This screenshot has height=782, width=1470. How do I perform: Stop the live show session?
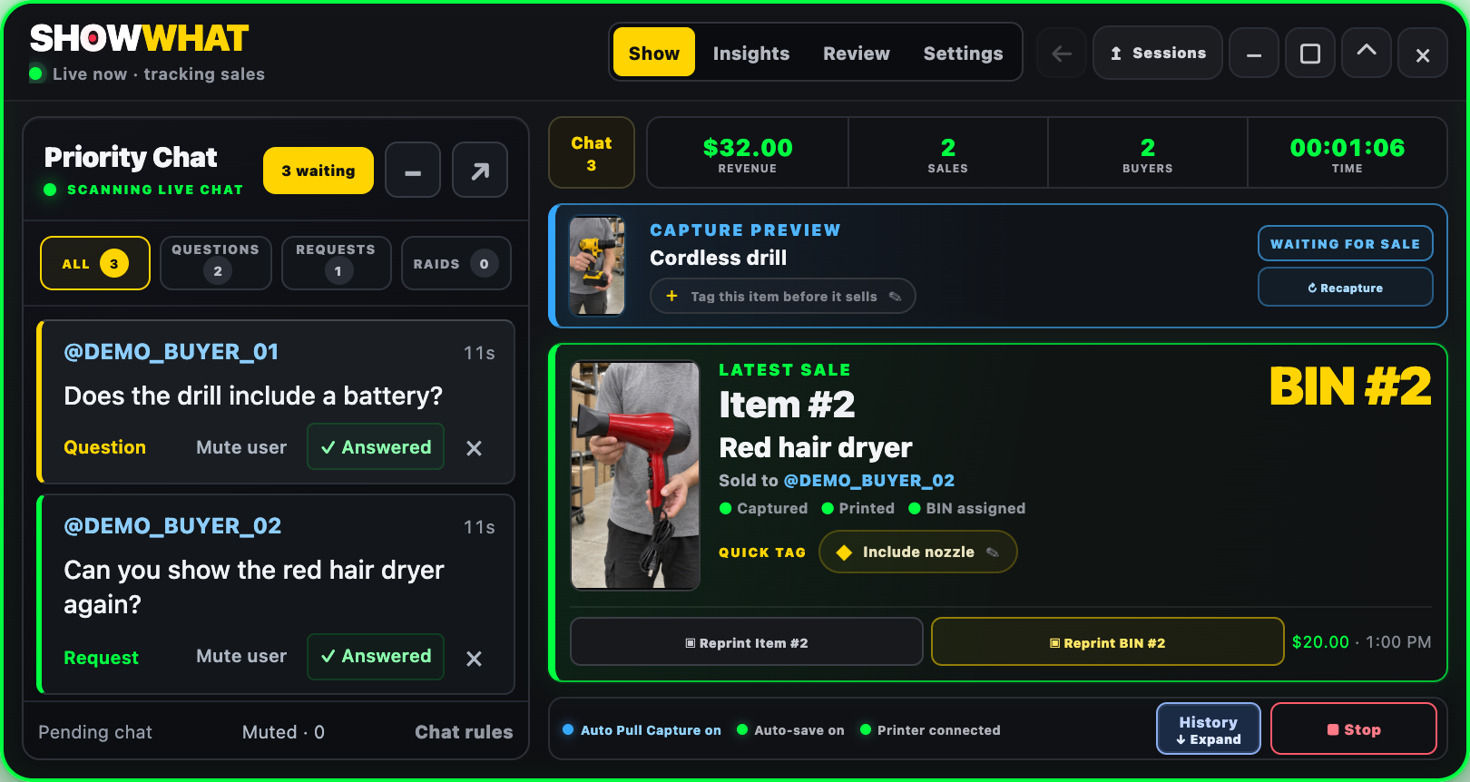[x=1353, y=729]
